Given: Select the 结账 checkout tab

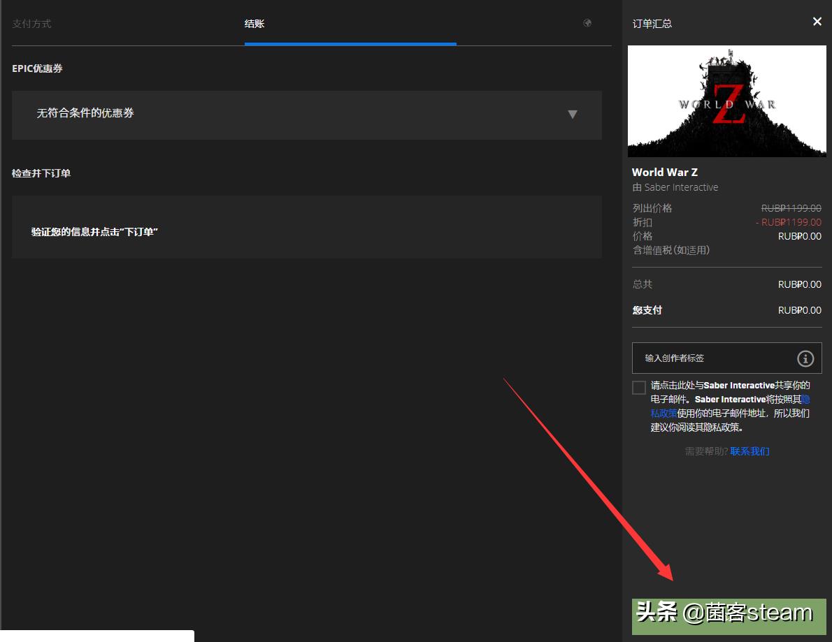Looking at the screenshot, I should [254, 24].
